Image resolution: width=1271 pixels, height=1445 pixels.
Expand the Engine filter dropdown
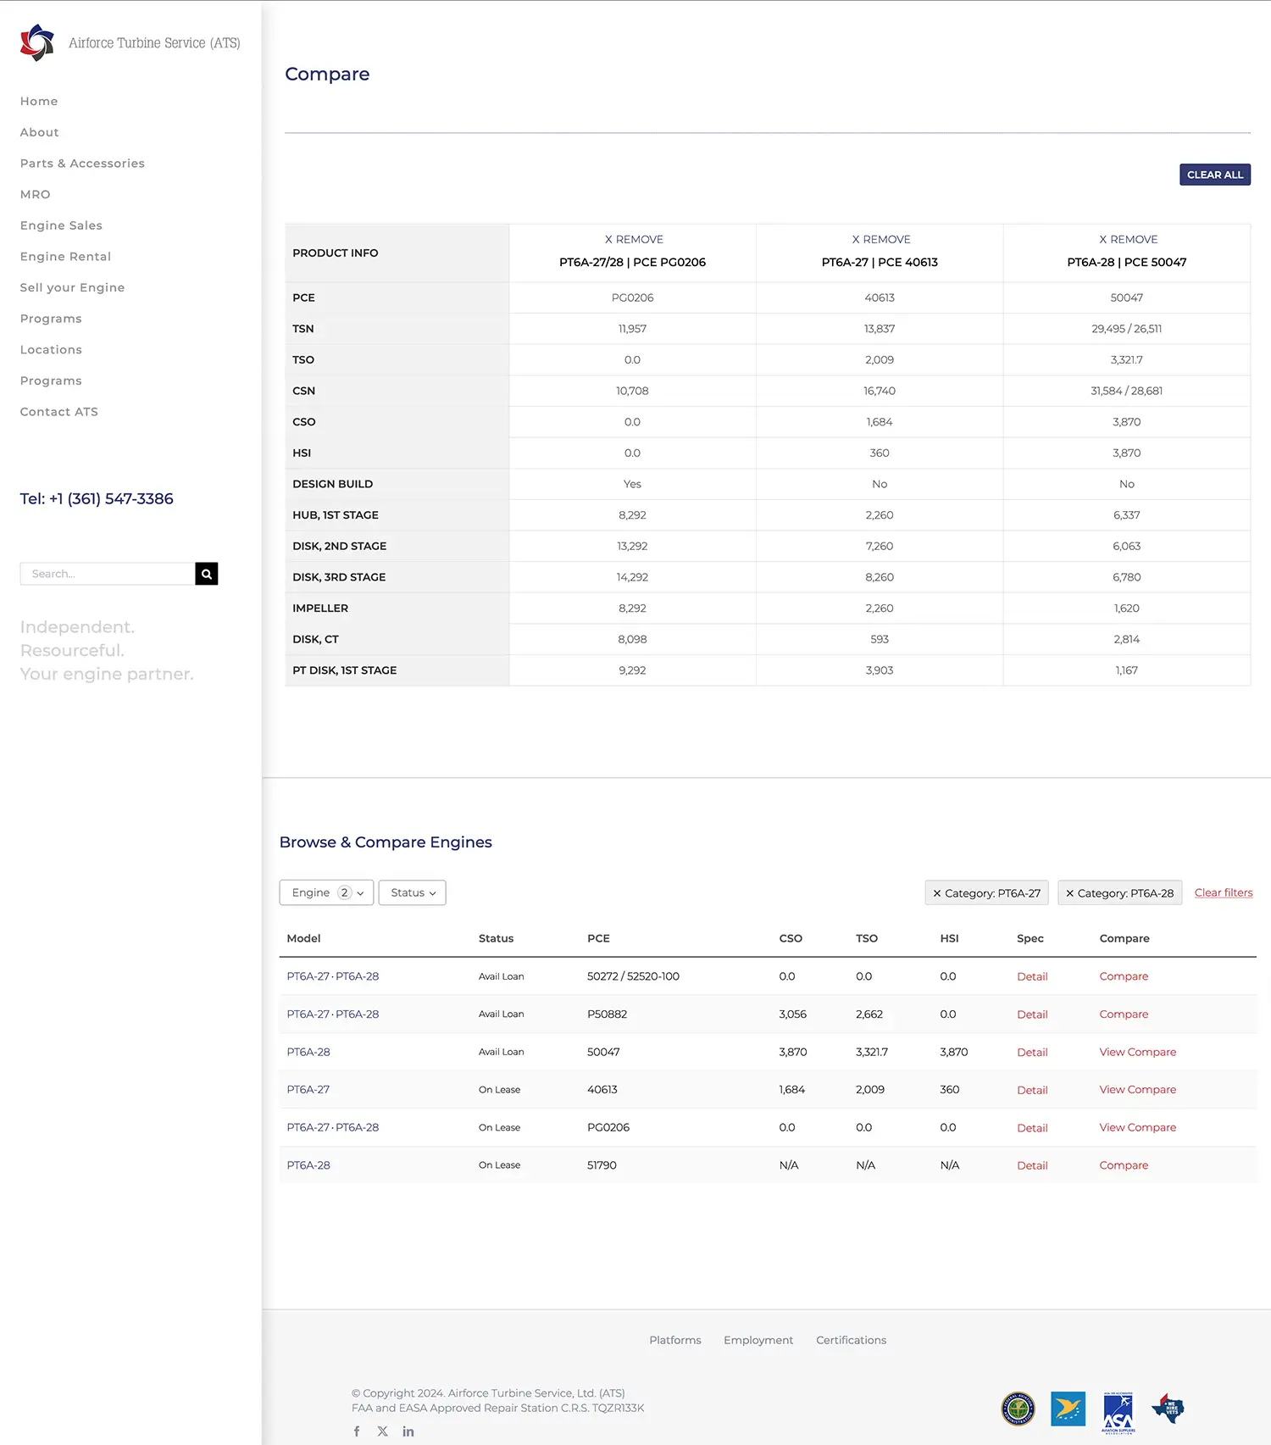[326, 892]
